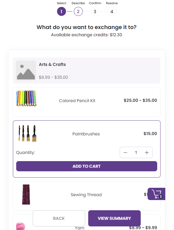Go to step 2 Describe
The height and width of the screenshot is (230, 174).
click(78, 11)
